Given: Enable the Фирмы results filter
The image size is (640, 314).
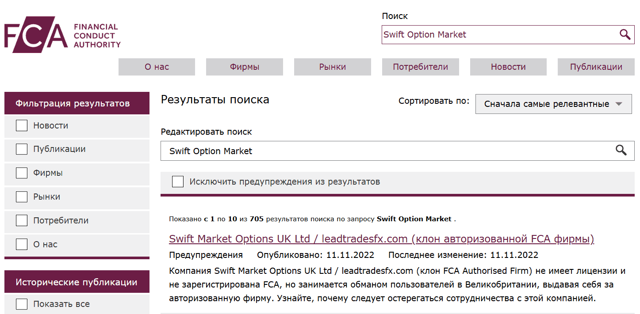Looking at the screenshot, I should pos(21,173).
